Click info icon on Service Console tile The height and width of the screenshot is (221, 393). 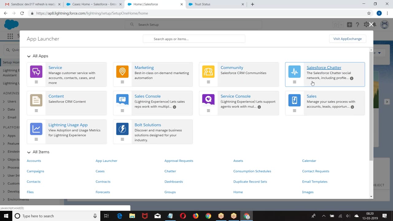pyautogui.click(x=259, y=107)
